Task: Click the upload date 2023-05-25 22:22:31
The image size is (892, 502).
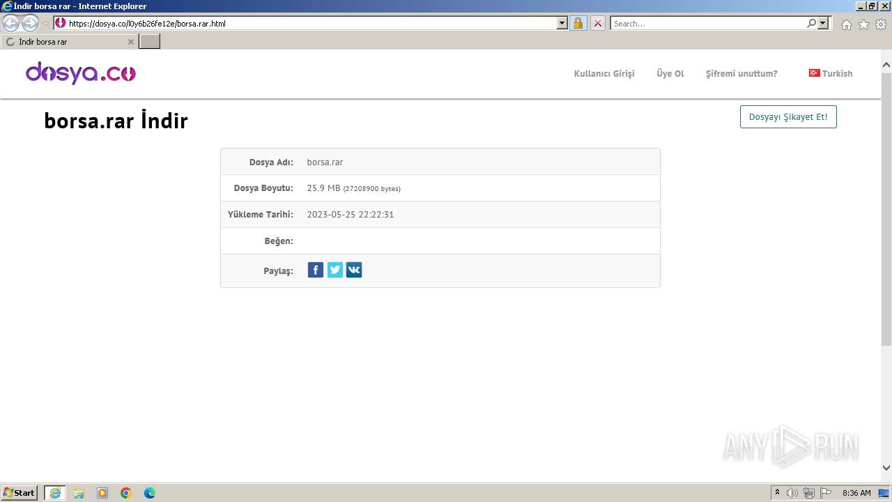Action: (351, 215)
